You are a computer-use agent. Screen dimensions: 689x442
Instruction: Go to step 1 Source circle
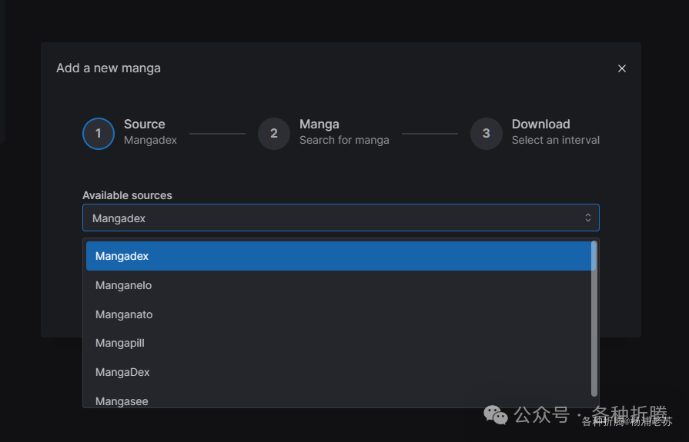pyautogui.click(x=99, y=134)
